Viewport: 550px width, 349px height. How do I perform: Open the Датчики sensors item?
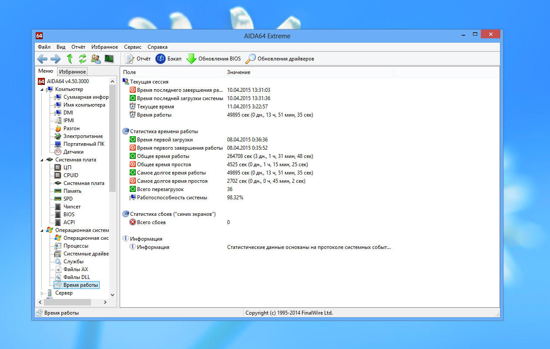[x=69, y=152]
